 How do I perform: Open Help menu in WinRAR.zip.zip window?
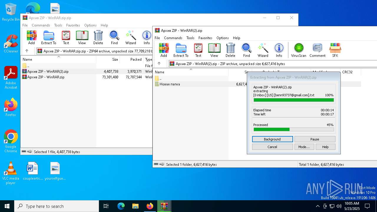click(x=104, y=25)
